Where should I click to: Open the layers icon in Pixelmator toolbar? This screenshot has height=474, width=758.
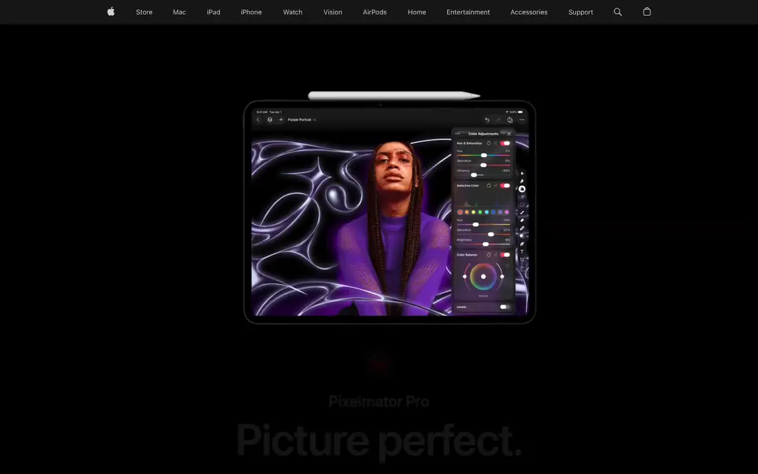coord(269,120)
